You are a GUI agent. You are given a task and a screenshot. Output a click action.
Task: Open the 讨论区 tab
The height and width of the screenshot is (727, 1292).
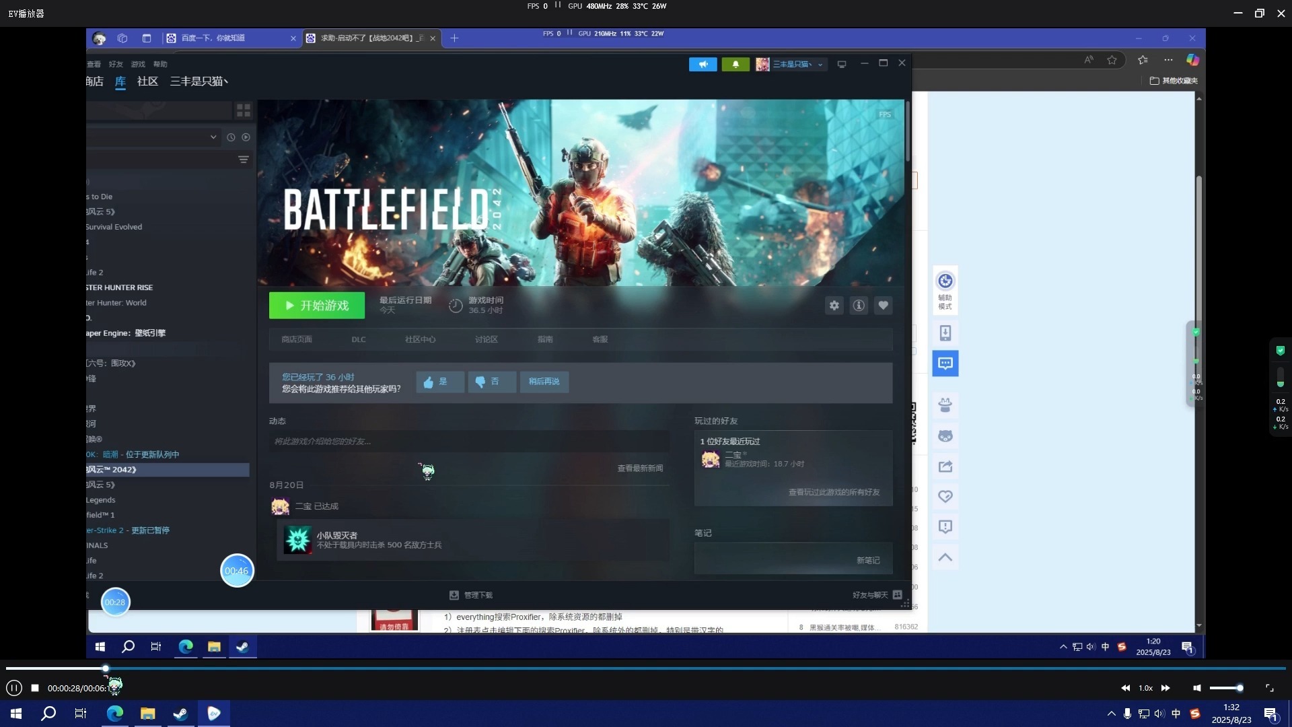[x=486, y=339]
